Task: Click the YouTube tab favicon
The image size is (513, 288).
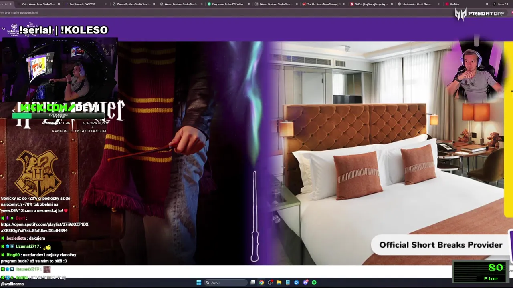Action: (447, 4)
